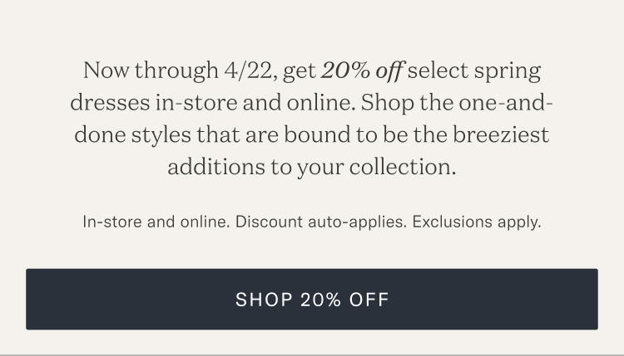The height and width of the screenshot is (356, 624).
Task: Click the SHOP 20% OFF button
Action: click(312, 300)
